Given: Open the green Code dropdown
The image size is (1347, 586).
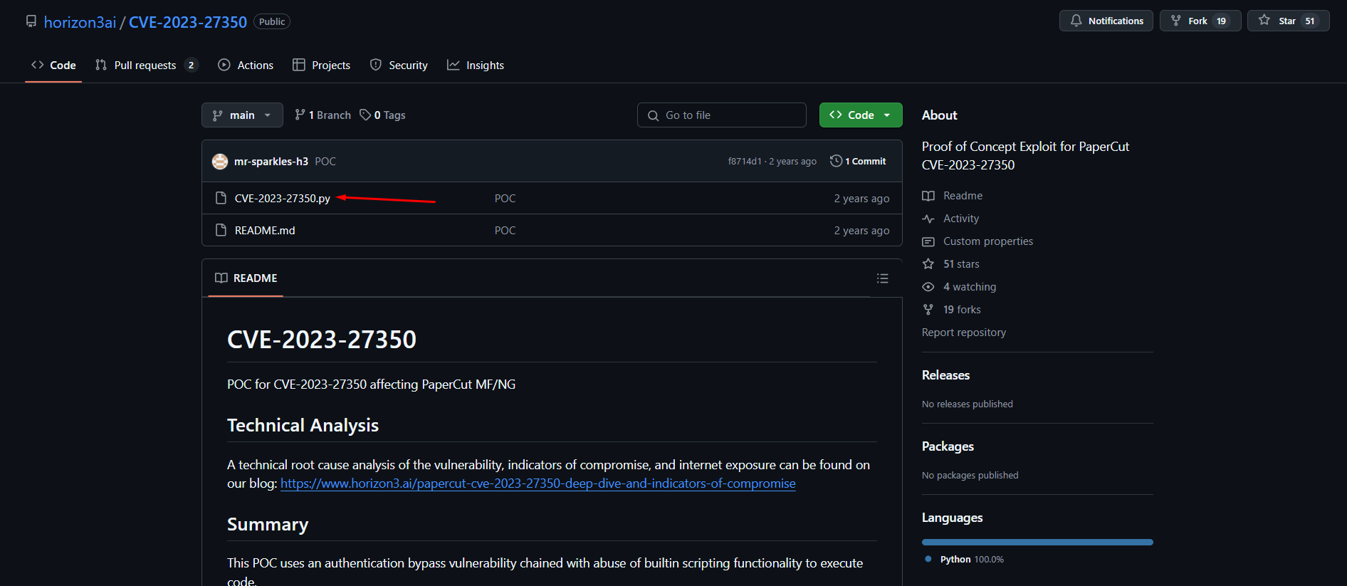Looking at the screenshot, I should [x=861, y=115].
